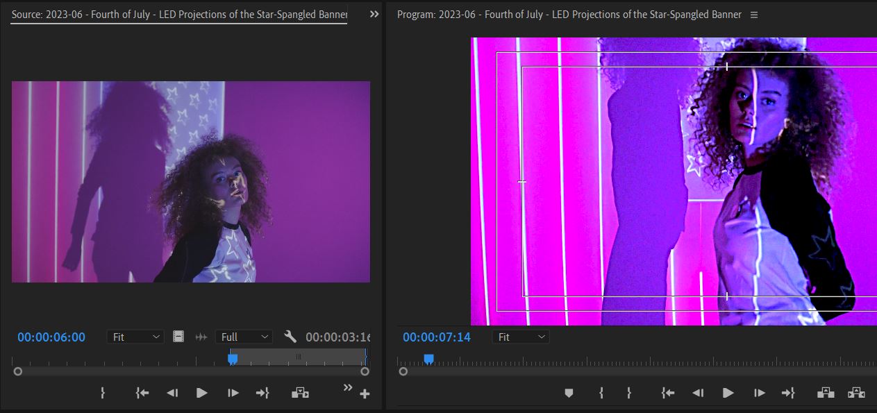
Task: Step back one frame in Source monitor
Action: click(x=172, y=393)
